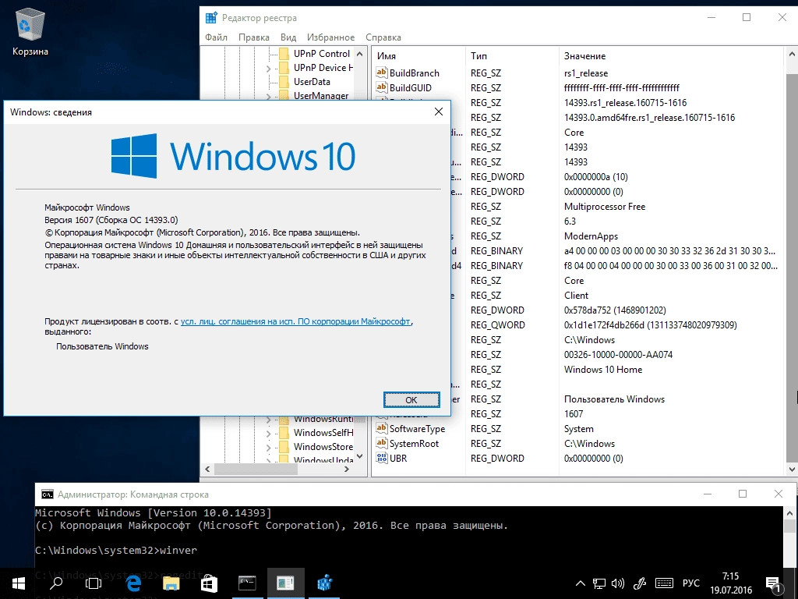The image size is (798, 599).
Task: Select the 'ModernApps' value
Action: point(591,236)
